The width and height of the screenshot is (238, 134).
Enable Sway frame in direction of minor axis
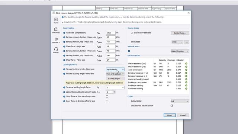(x=107, y=101)
